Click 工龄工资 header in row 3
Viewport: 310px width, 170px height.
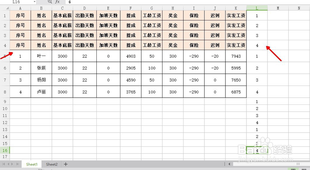point(152,35)
